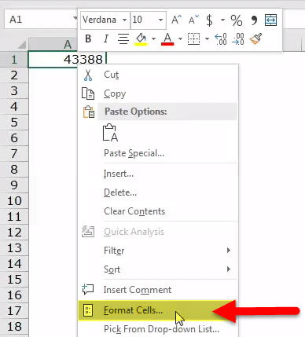Click the scissors Cut icon
The width and height of the screenshot is (305, 337).
pyautogui.click(x=88, y=75)
